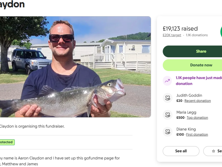This screenshot has width=222, height=167.
Task: Click the donation icon beside Diane King
Action: pyautogui.click(x=168, y=131)
